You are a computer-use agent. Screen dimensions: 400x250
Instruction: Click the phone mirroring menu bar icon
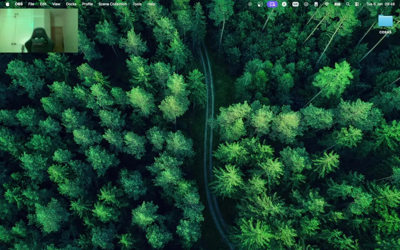click(x=316, y=4)
